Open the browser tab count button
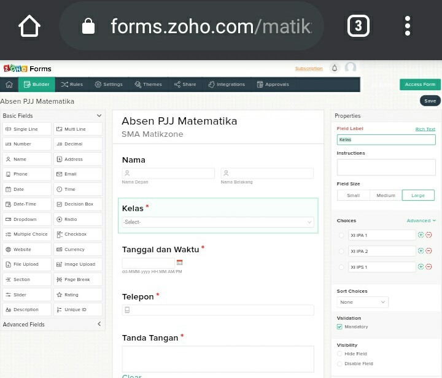Screen dimensions: 442x378 point(359,26)
